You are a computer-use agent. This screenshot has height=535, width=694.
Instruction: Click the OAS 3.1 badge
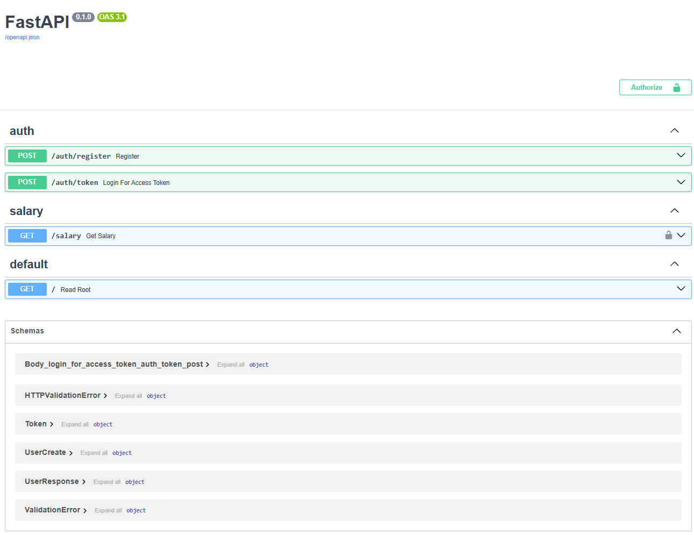tap(112, 17)
